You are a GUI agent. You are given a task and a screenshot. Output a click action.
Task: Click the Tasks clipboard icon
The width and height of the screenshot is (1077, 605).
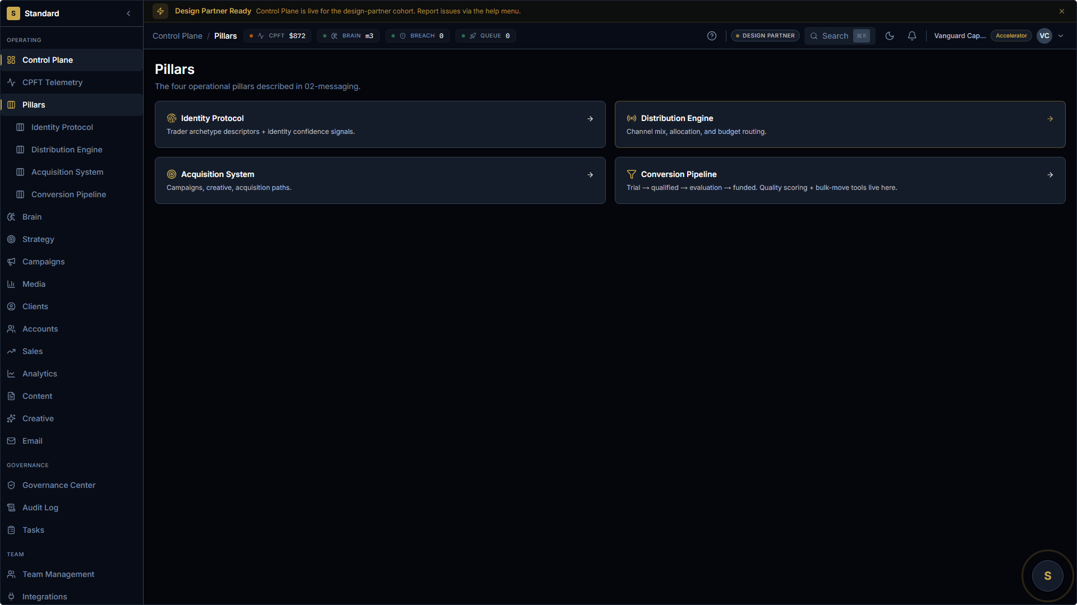point(11,530)
